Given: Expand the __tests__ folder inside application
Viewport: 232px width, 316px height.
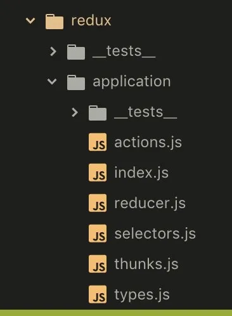Looking at the screenshot, I should coord(75,112).
